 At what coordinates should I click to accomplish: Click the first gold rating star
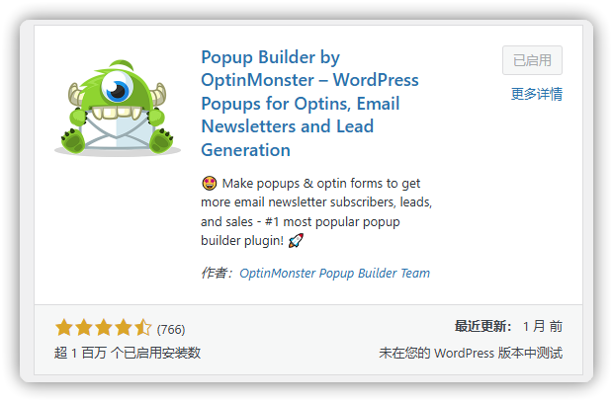coord(64,327)
